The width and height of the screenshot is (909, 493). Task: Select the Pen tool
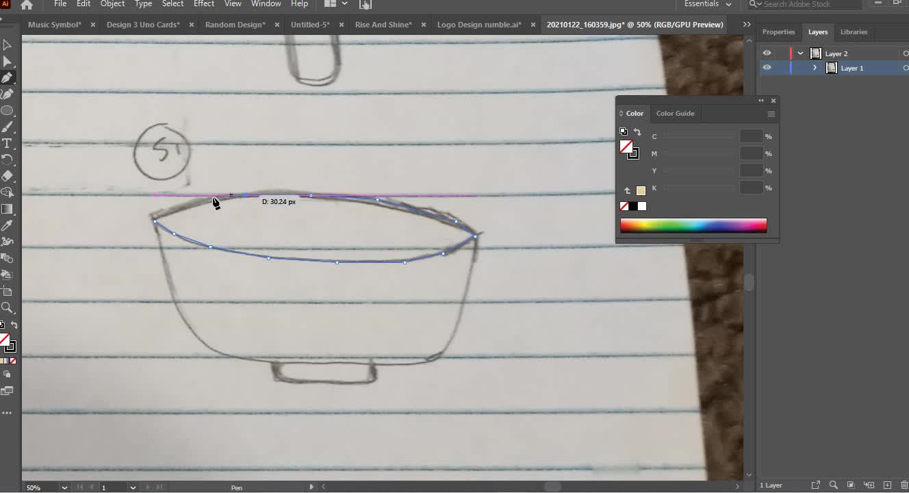[7, 78]
